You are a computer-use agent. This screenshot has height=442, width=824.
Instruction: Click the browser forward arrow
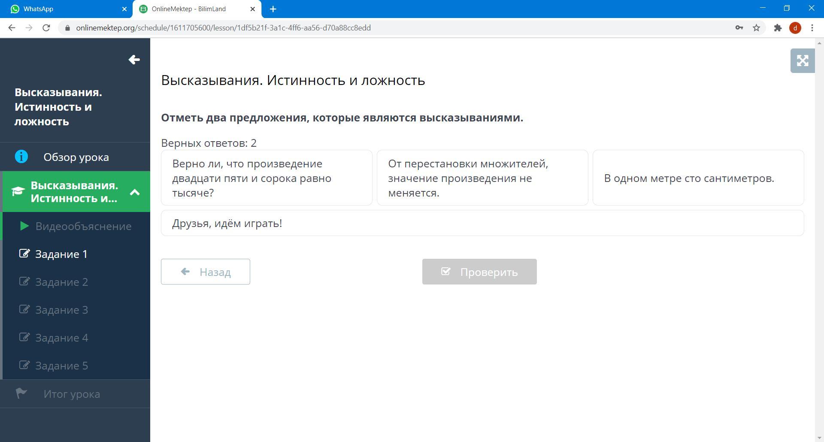point(29,28)
